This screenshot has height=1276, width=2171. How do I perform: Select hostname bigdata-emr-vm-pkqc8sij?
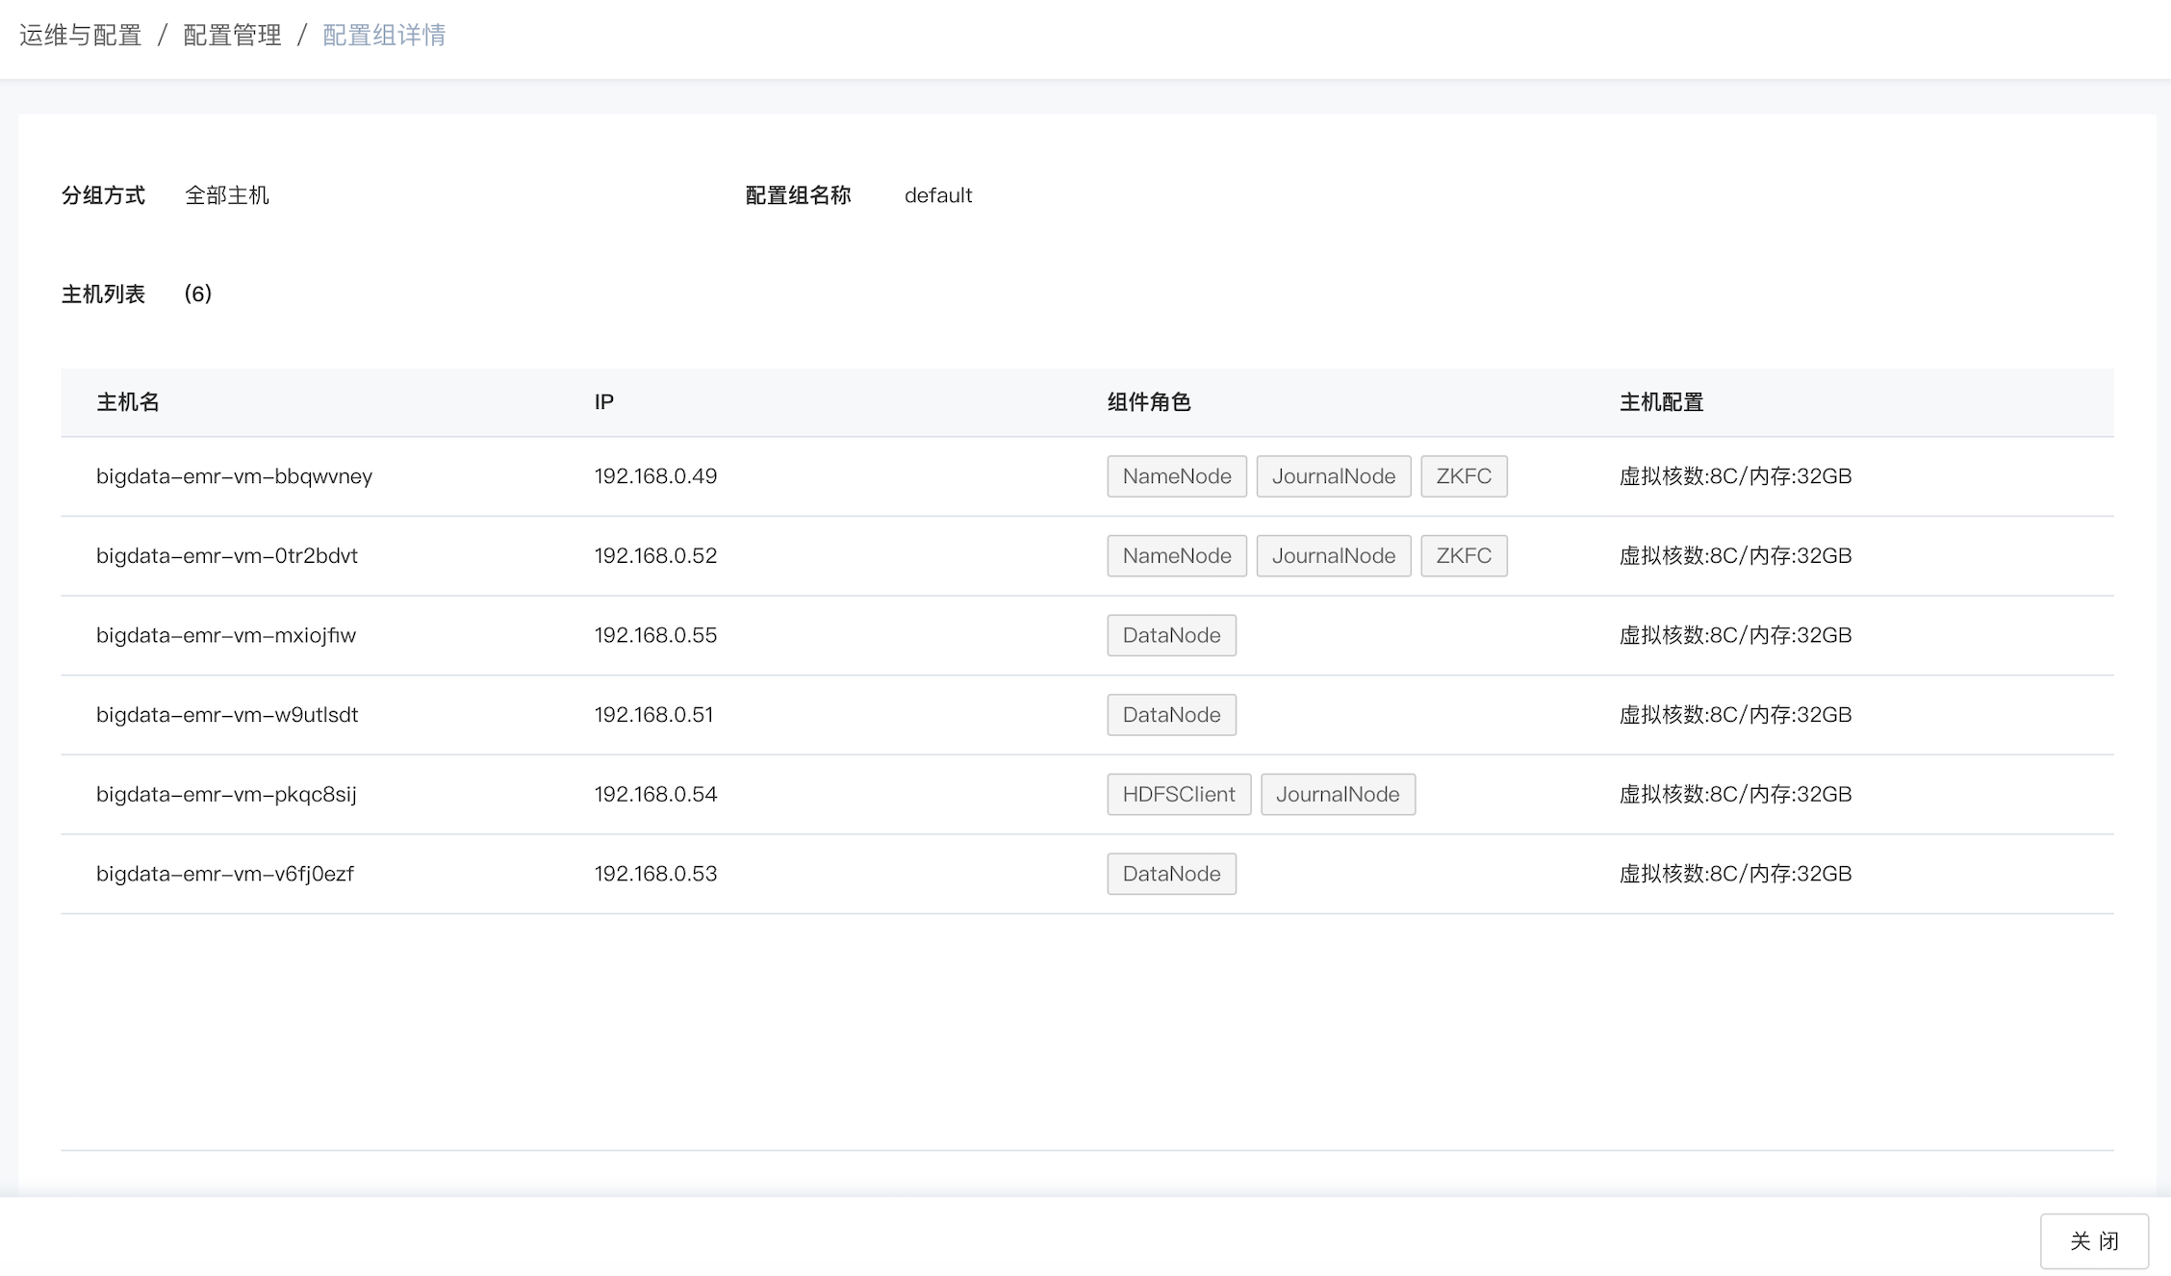(x=226, y=794)
